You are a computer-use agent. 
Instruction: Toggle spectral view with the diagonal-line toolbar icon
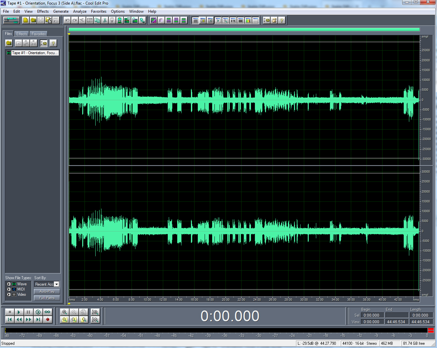(x=154, y=20)
